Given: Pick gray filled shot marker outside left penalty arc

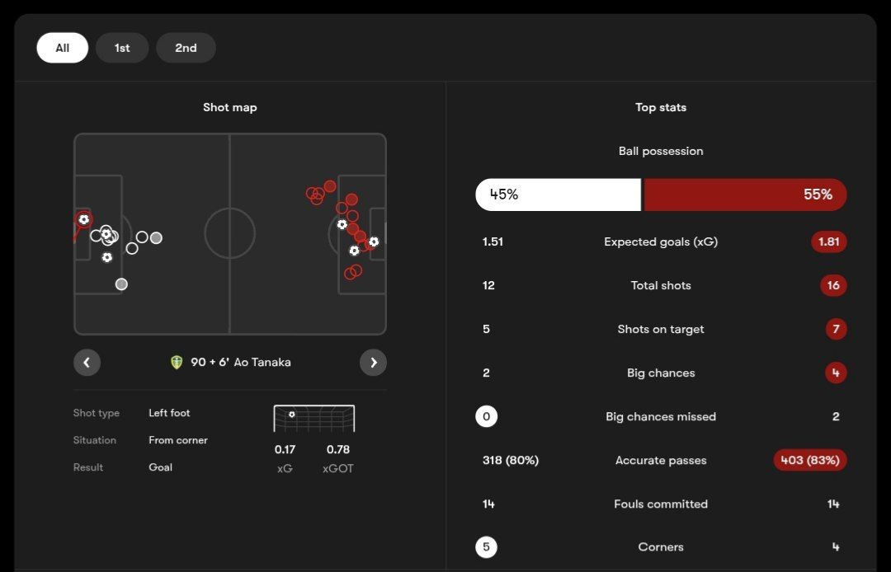Looking at the screenshot, I should pos(156,238).
